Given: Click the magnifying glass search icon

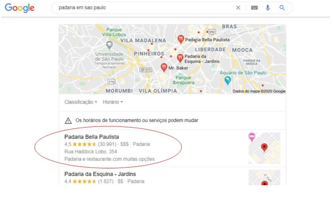Looking at the screenshot, I should pos(282,8).
